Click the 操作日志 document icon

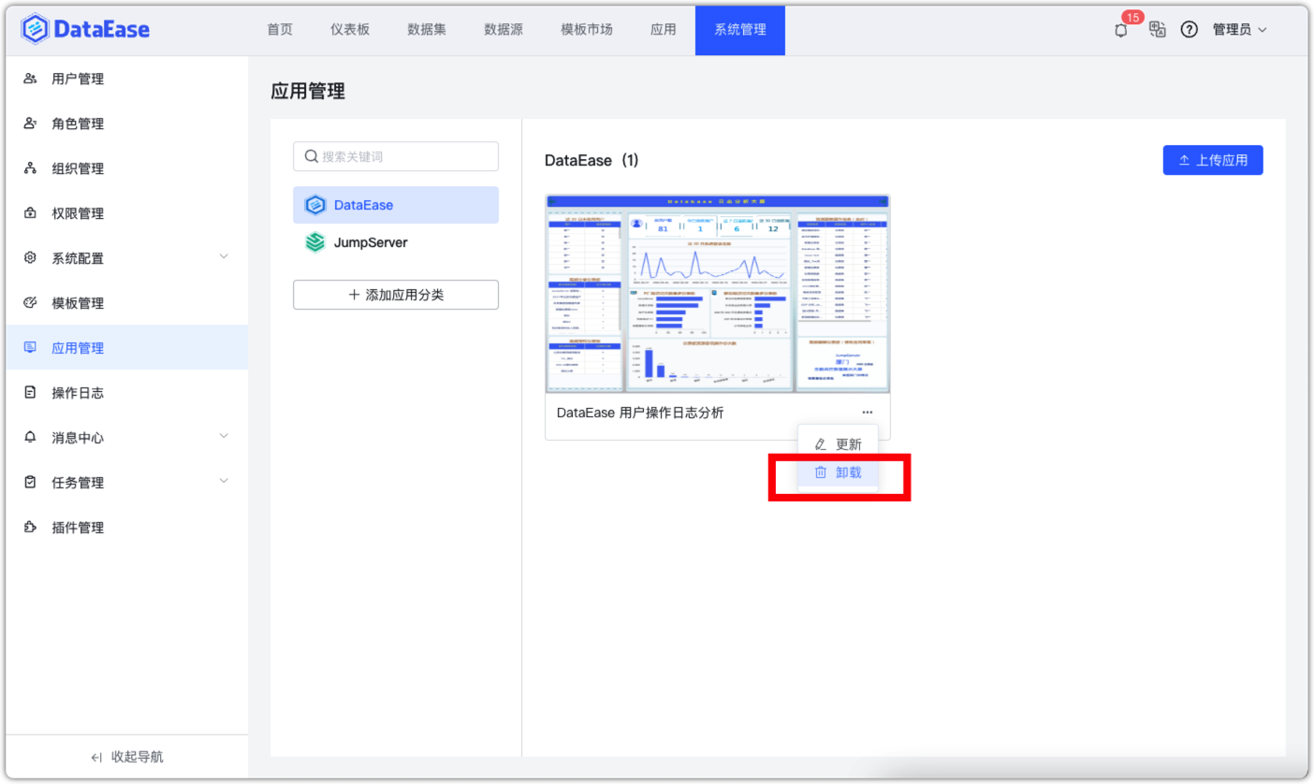tap(30, 393)
